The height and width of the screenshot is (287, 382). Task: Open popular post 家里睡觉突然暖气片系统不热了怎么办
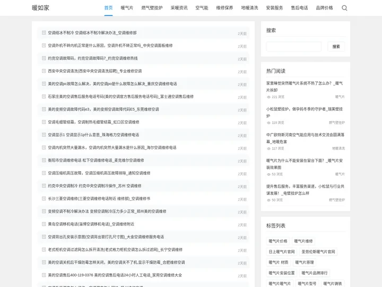click(x=305, y=87)
